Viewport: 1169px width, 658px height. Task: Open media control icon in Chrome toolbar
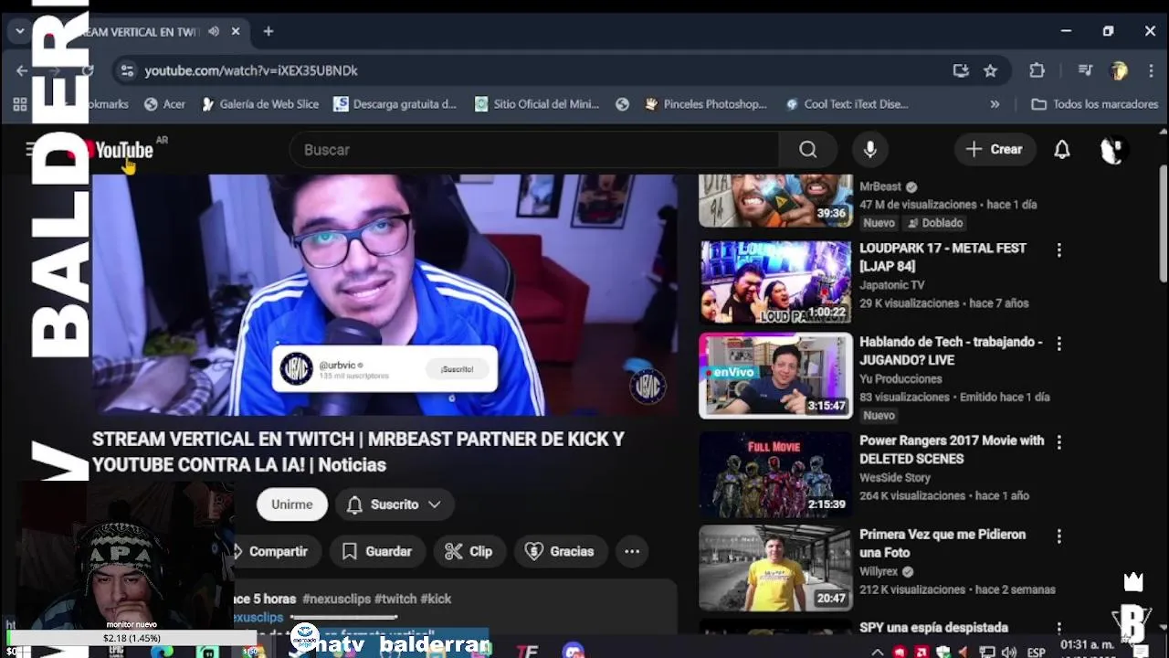pyautogui.click(x=1084, y=70)
